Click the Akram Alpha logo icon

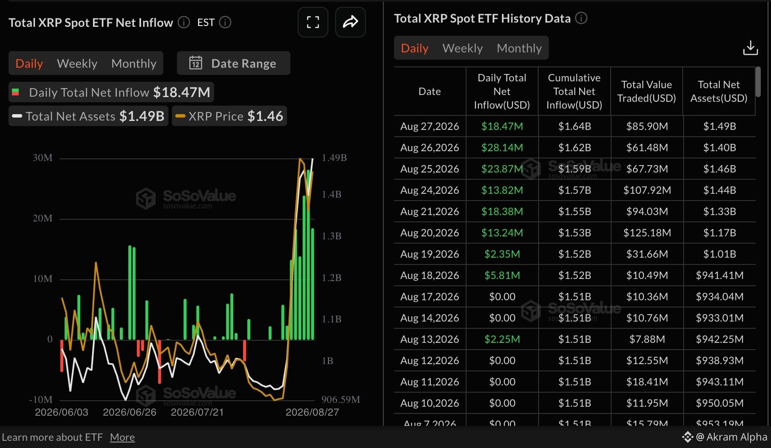pyautogui.click(x=687, y=437)
